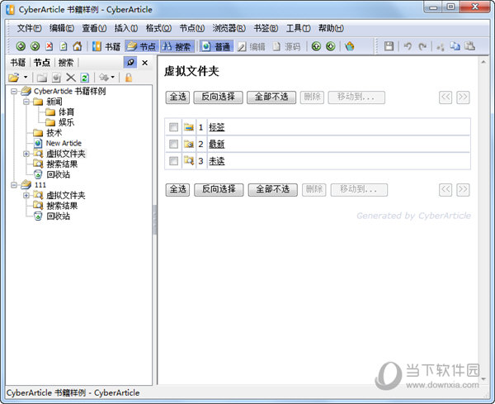
Task: Open the 帮助(H) menu
Action: [331, 28]
